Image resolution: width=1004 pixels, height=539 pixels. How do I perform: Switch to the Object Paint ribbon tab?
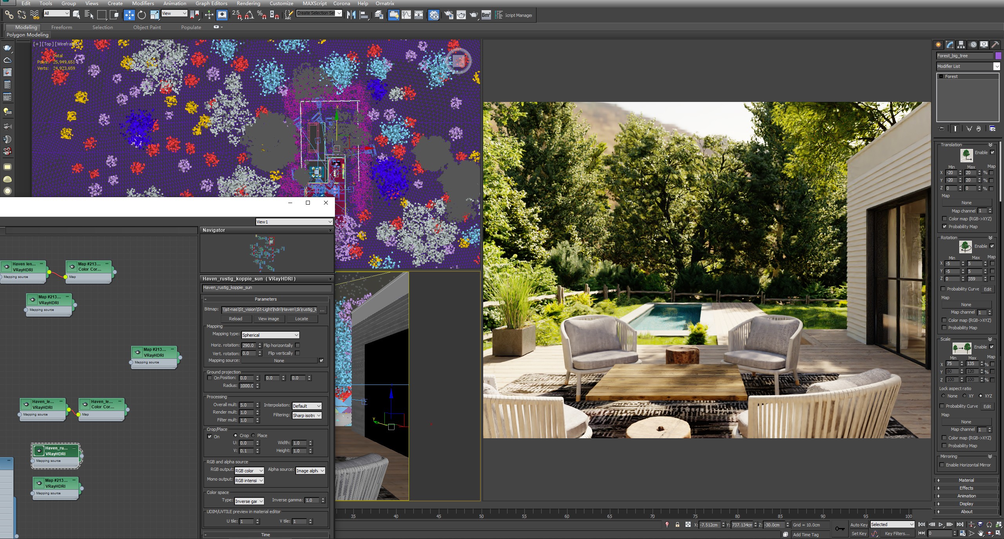tap(147, 27)
